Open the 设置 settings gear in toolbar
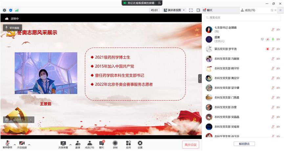The height and width of the screenshot is (151, 284). coord(140,143)
